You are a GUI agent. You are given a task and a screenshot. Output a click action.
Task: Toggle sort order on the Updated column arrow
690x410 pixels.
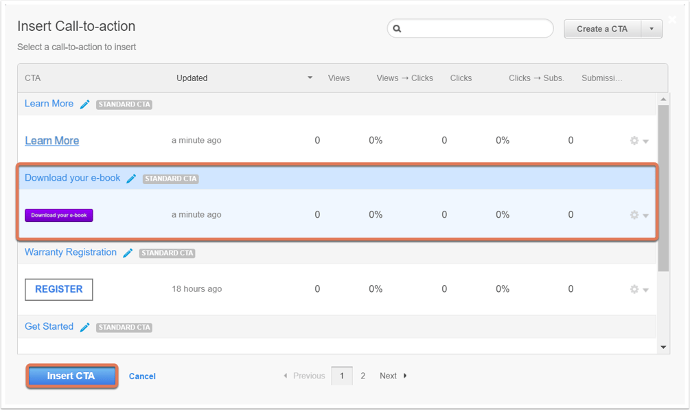coord(310,78)
